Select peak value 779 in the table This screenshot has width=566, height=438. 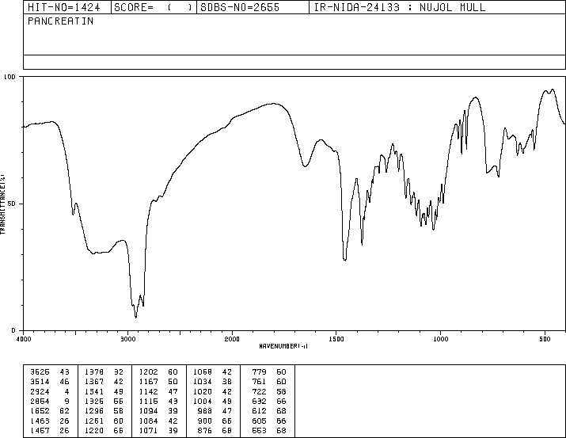259,372
